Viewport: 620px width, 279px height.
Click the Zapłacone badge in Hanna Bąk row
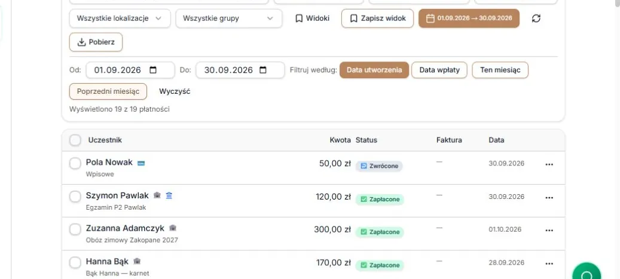coord(380,266)
